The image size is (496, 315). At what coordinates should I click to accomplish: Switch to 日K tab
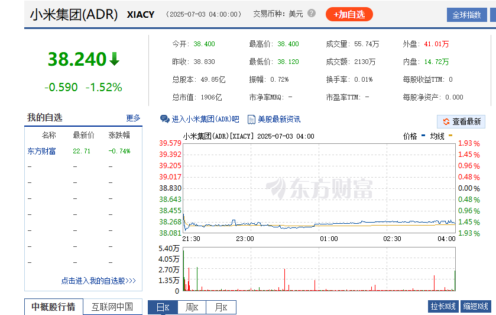click(163, 307)
